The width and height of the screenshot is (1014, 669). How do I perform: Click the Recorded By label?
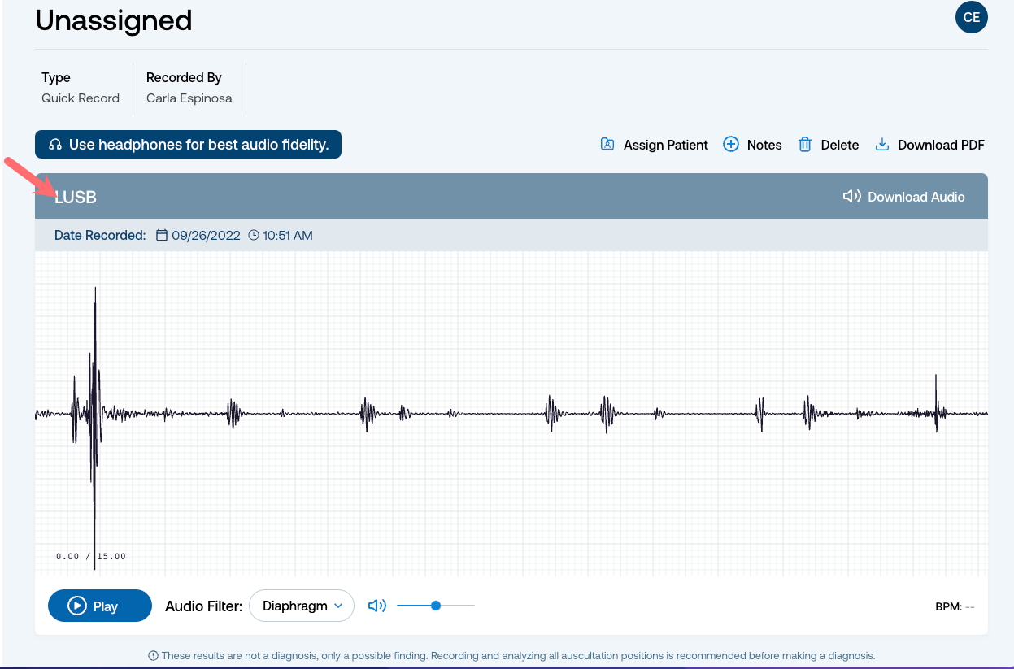184,78
